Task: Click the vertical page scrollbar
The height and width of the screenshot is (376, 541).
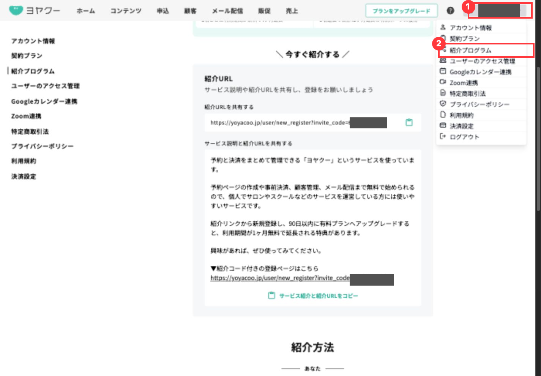Action: click(x=538, y=139)
